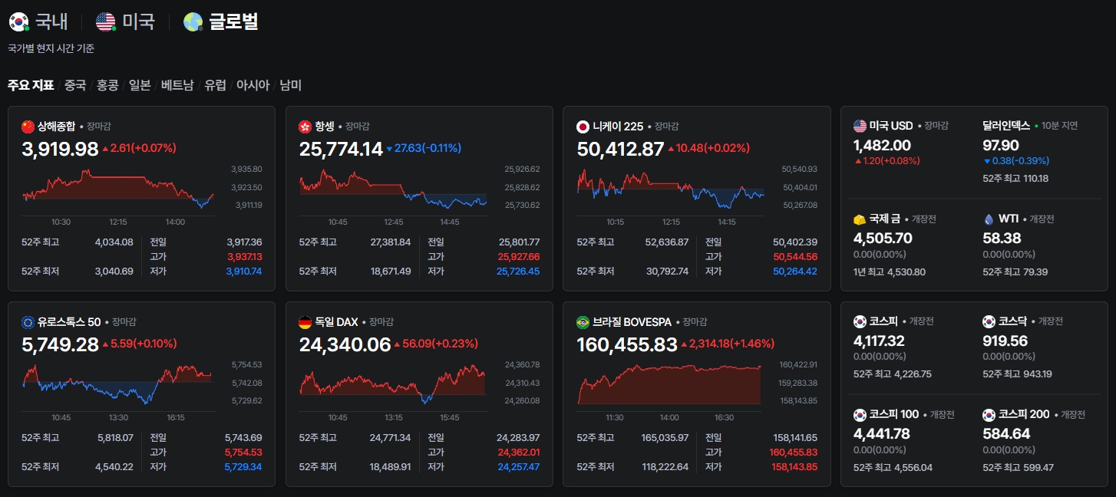Click the China flag icon on 상해종합 card

[28, 127]
